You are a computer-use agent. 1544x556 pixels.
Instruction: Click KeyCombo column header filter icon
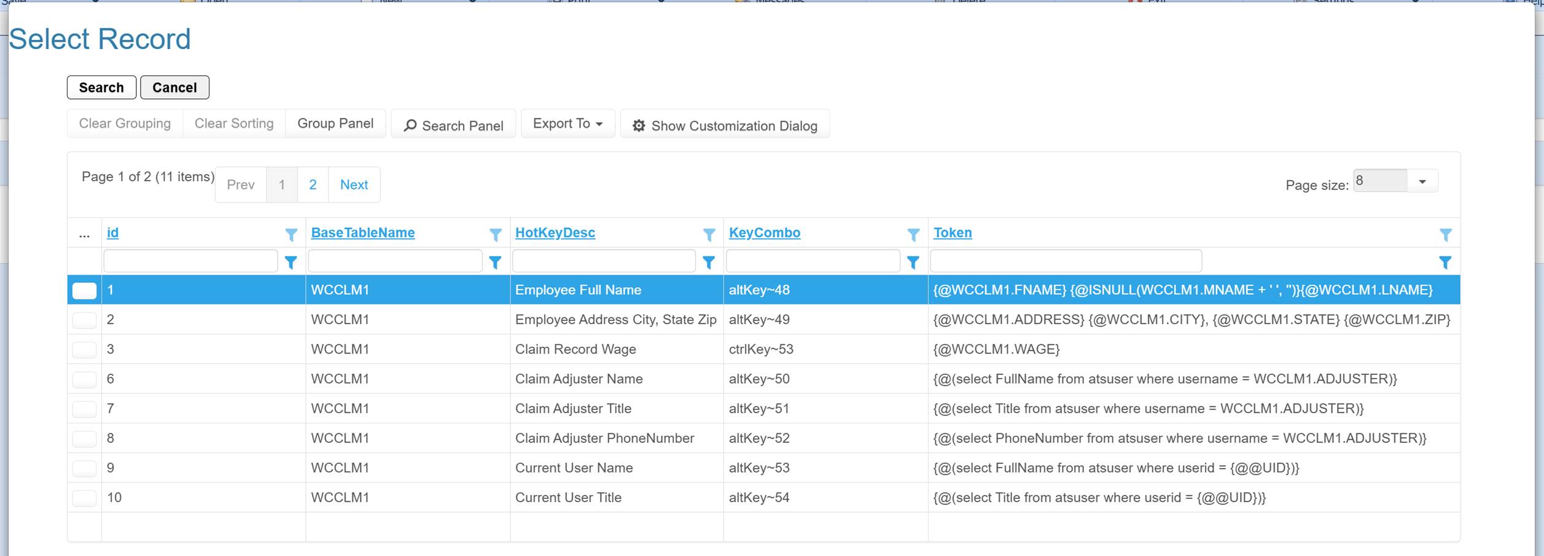[913, 234]
